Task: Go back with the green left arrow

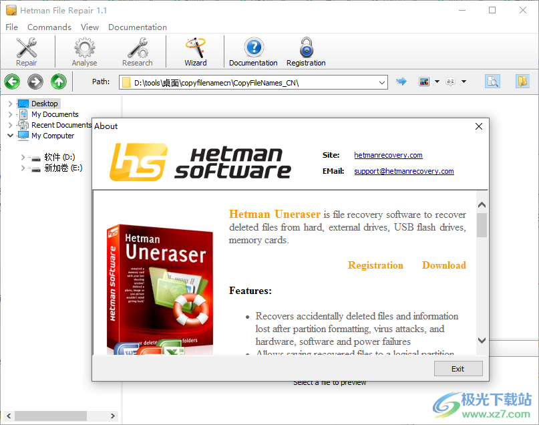Action: tap(12, 82)
